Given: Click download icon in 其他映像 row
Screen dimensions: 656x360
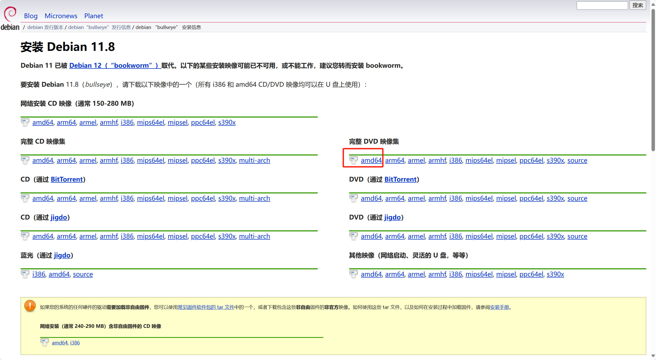Looking at the screenshot, I should click(354, 274).
